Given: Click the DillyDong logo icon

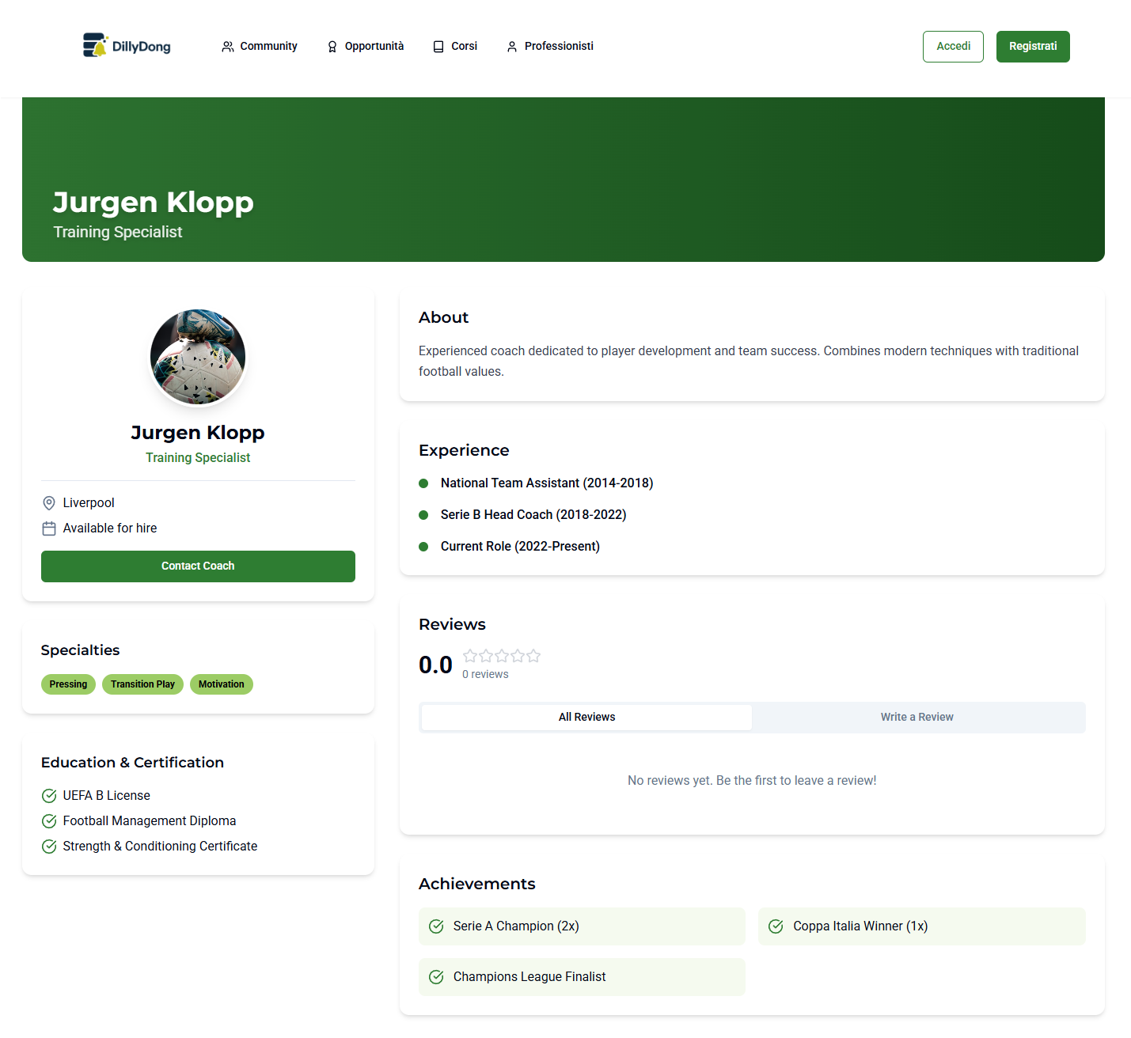Looking at the screenshot, I should (95, 45).
